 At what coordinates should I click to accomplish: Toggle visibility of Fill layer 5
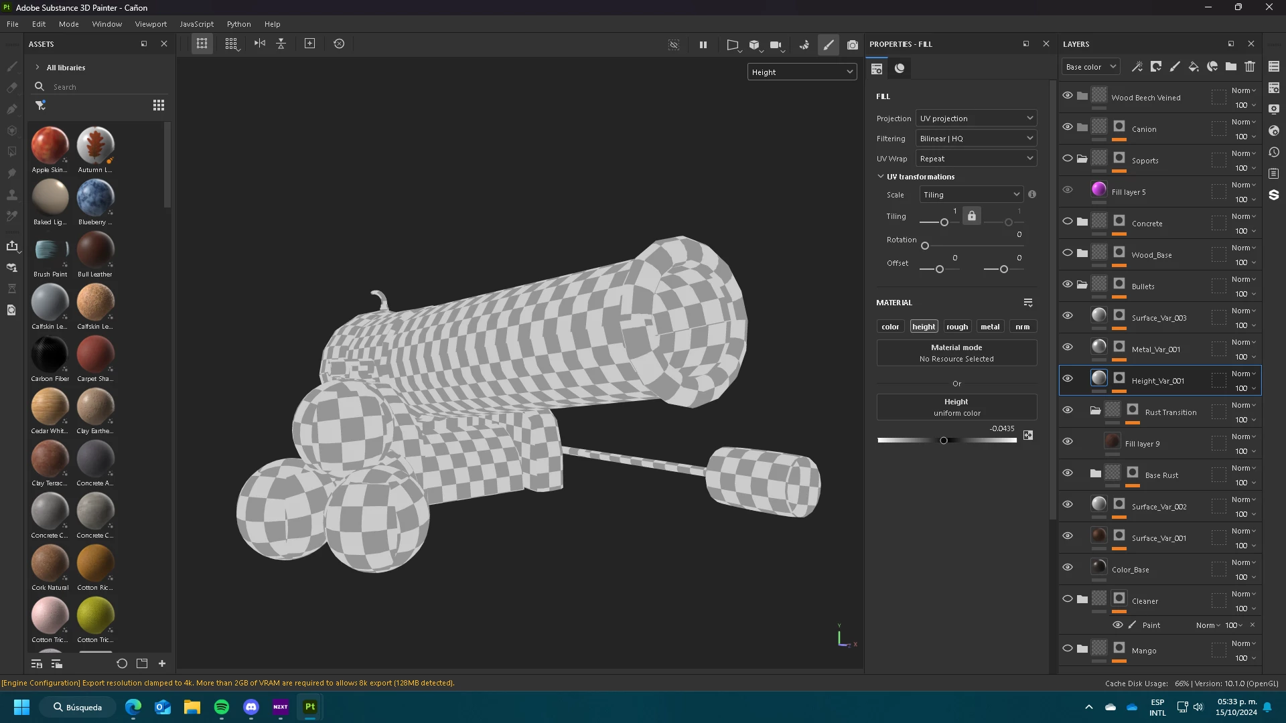click(1068, 189)
